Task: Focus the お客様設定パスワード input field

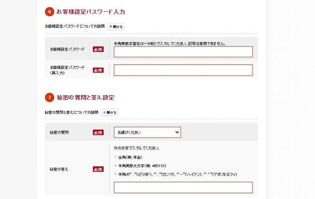Action: pos(183,52)
